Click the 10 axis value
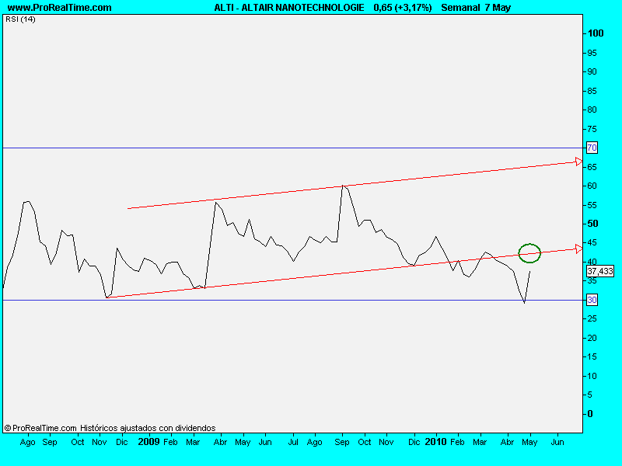The image size is (622, 466). click(x=592, y=376)
